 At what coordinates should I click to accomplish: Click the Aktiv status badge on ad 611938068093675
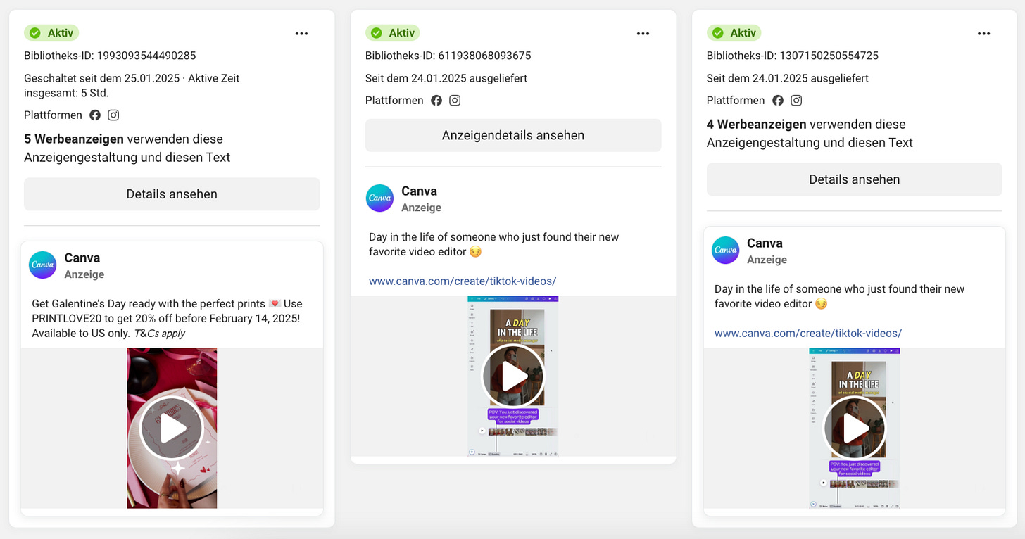[393, 33]
